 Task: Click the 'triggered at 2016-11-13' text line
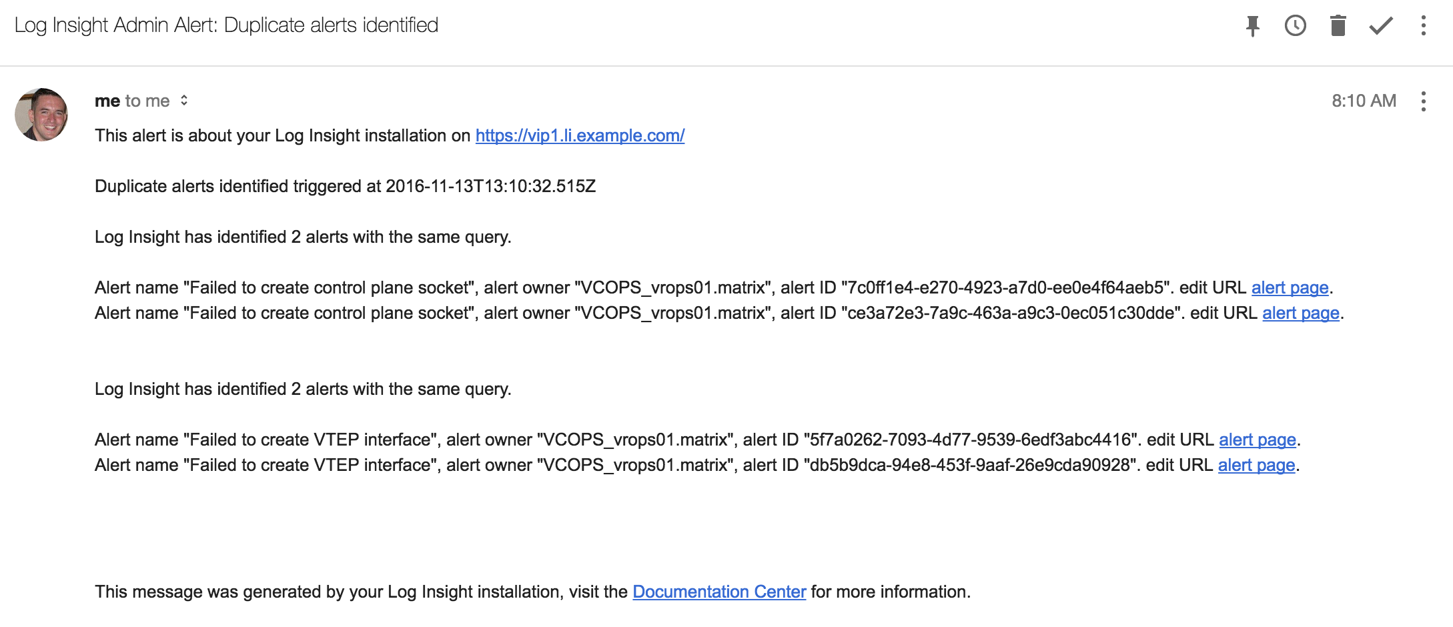click(x=345, y=186)
